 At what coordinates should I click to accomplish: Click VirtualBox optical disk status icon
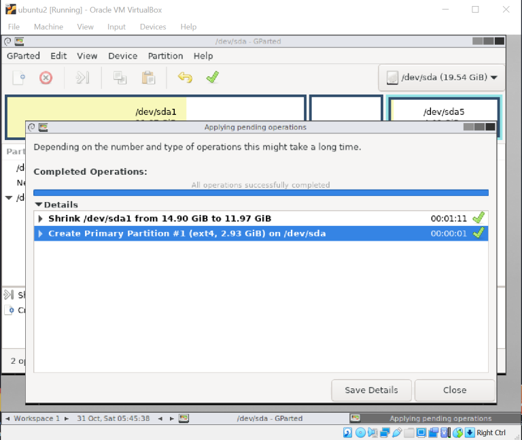(360, 433)
